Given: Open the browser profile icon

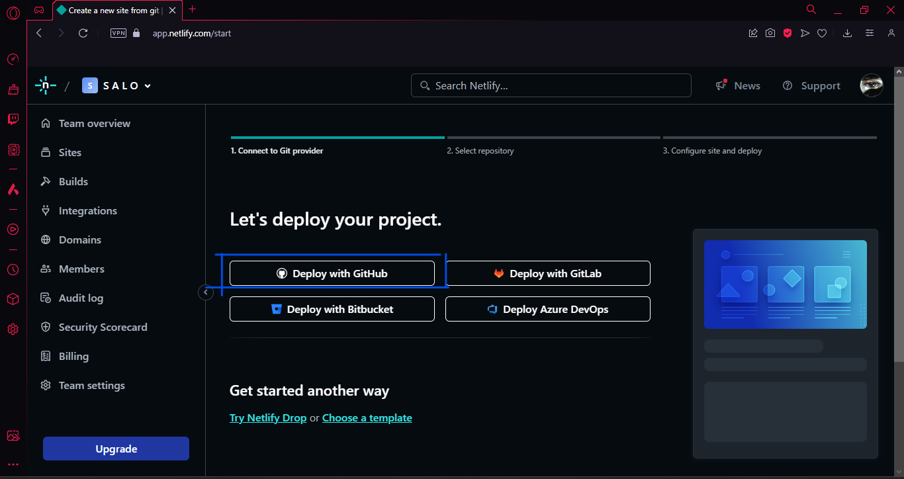Looking at the screenshot, I should coord(891,33).
